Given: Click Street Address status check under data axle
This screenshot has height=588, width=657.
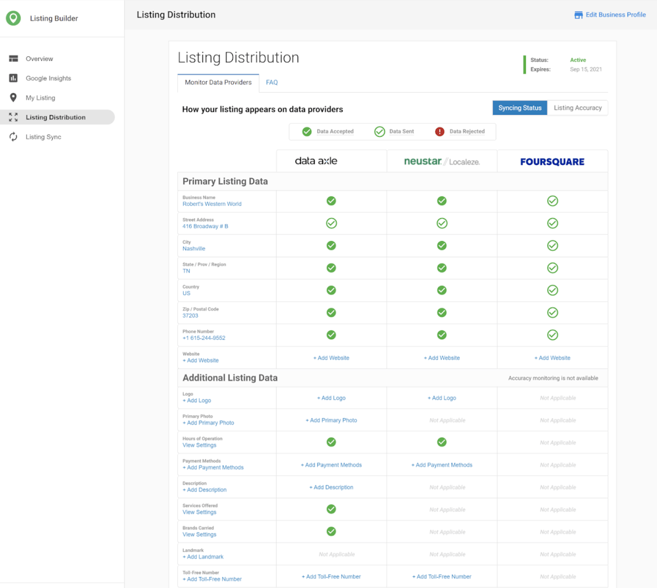Looking at the screenshot, I should 331,223.
